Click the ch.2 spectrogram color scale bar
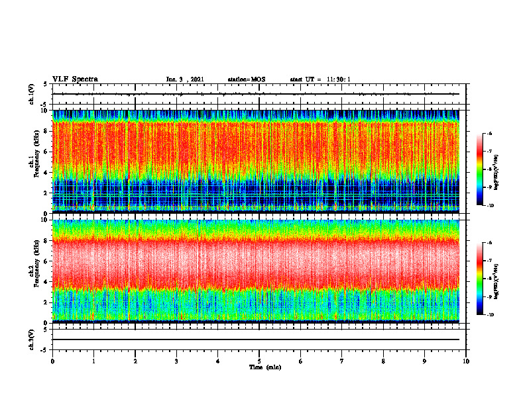Viewport: 525px width, 405px height. click(x=480, y=279)
